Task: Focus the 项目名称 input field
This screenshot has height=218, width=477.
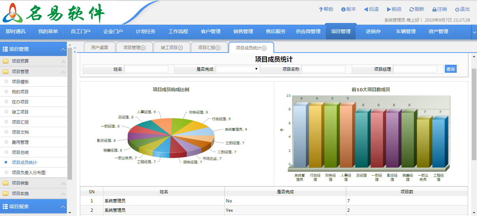Action: 323,69
